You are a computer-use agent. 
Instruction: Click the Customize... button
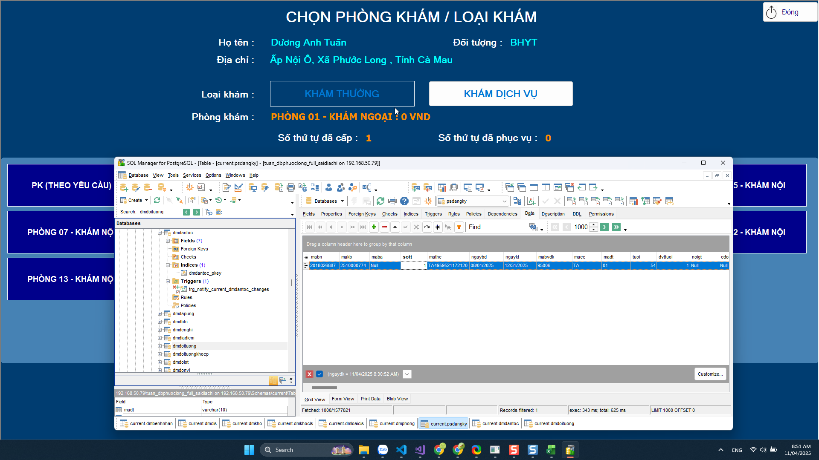[710, 374]
